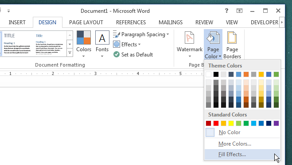Apply the blue Title style set
This screenshot has width=292, height=165.
[x=49, y=44]
